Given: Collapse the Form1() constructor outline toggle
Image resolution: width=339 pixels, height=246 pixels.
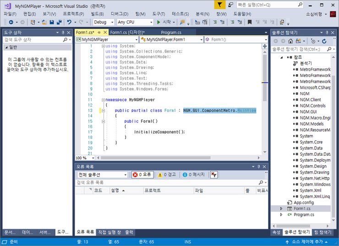Looking at the screenshot, I should pos(104,121).
